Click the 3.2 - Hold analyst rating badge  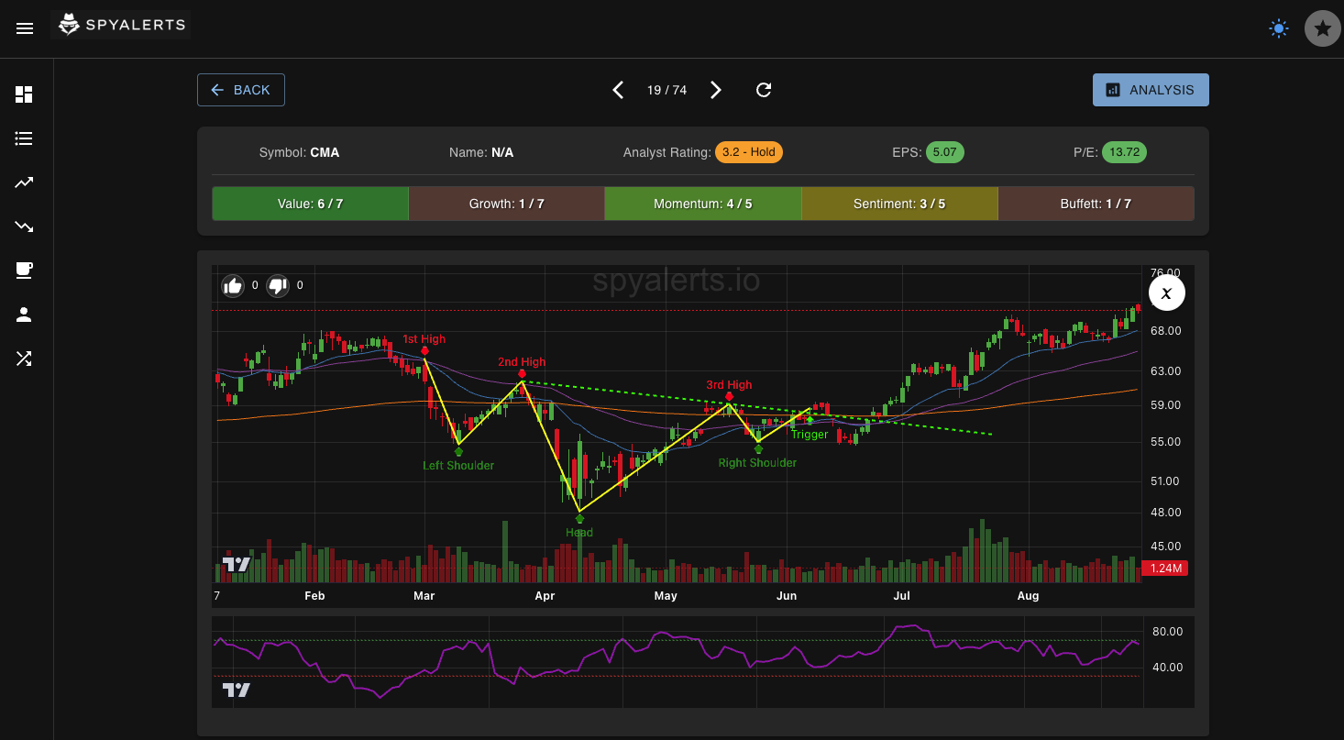coord(748,152)
